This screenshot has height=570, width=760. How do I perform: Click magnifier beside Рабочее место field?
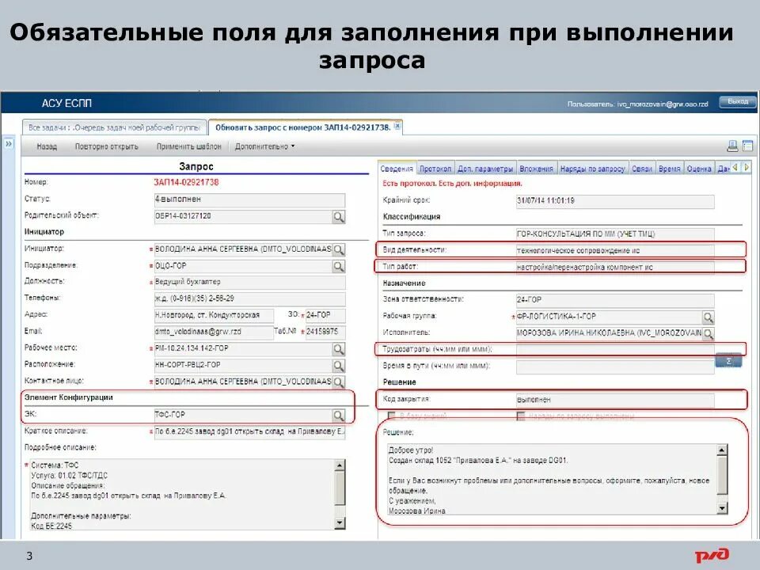coord(339,349)
